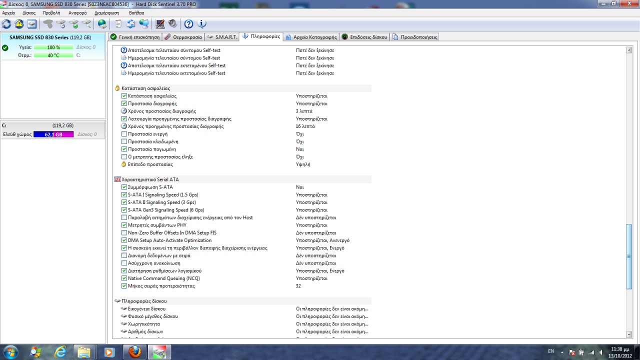640x360 pixels.
Task: Open the Δίσκος menu
Action: tap(29, 13)
